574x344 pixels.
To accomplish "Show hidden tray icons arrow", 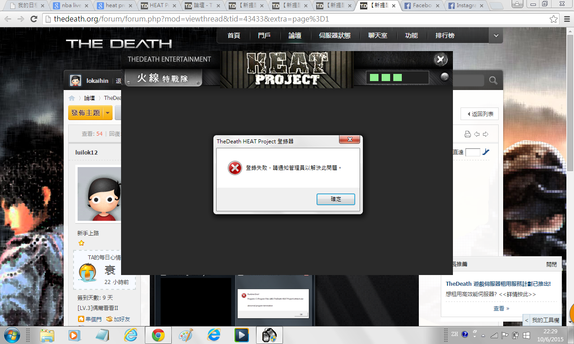I will coord(483,335).
